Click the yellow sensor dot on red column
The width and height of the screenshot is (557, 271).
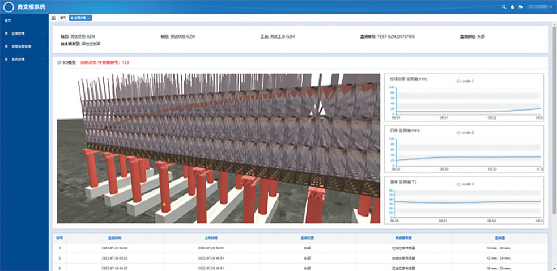click(164, 204)
